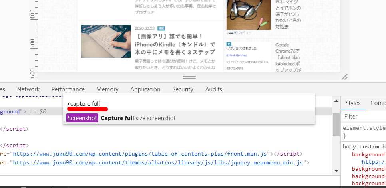Open the PC mic and earphone article link
The height and width of the screenshot is (188, 386).
tap(288, 15)
